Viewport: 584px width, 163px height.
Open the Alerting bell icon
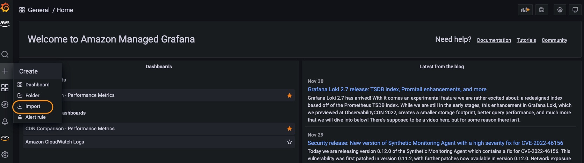tap(5, 121)
